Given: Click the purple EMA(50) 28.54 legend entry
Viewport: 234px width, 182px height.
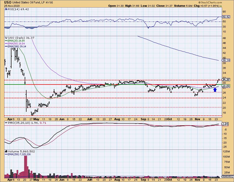Looking at the screenshot, I should point(15,44).
